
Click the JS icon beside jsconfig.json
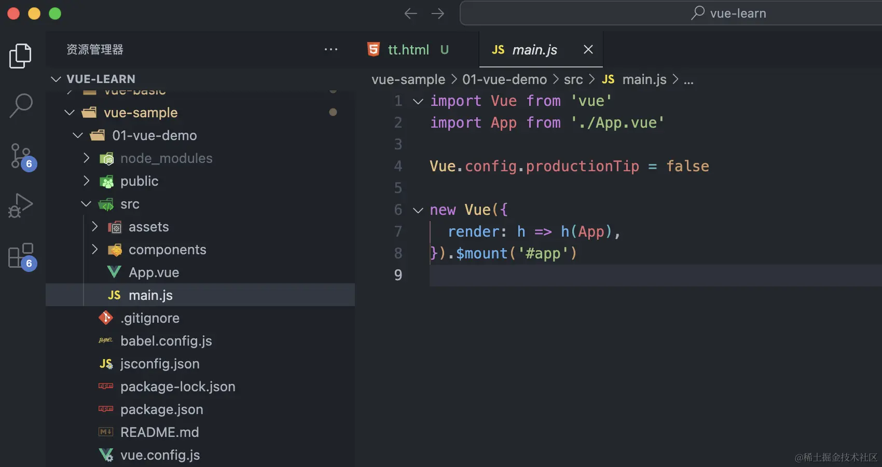pyautogui.click(x=106, y=364)
